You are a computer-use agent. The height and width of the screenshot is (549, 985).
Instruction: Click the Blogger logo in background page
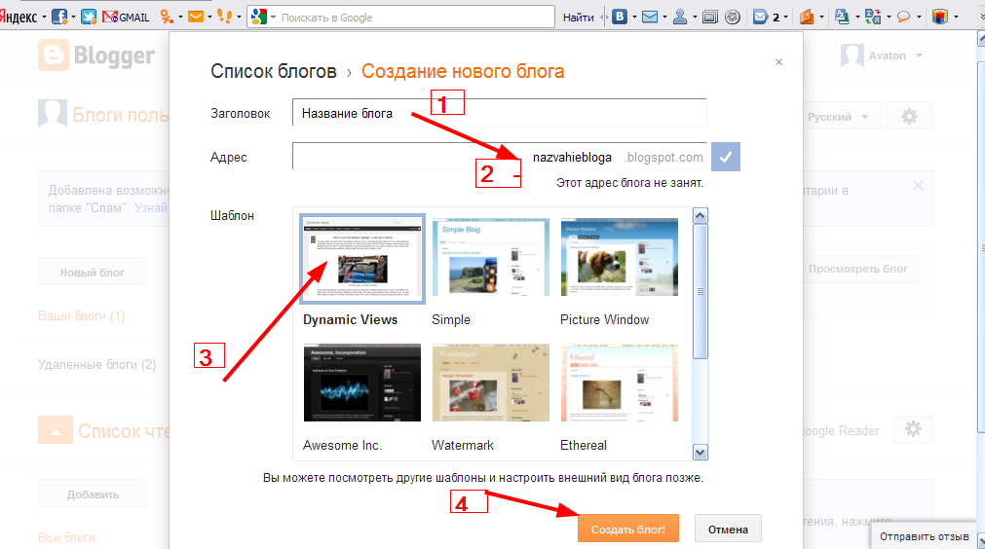(96, 55)
